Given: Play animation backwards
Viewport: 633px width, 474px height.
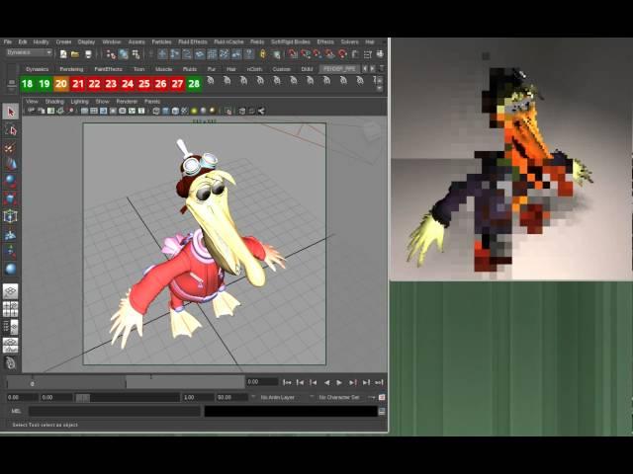Looking at the screenshot, I should point(326,382).
